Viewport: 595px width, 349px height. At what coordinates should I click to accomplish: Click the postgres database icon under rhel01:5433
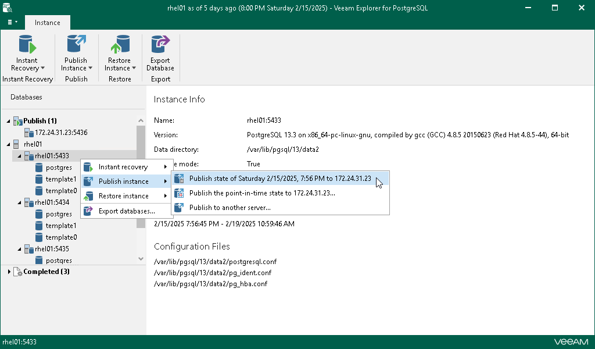click(x=39, y=168)
